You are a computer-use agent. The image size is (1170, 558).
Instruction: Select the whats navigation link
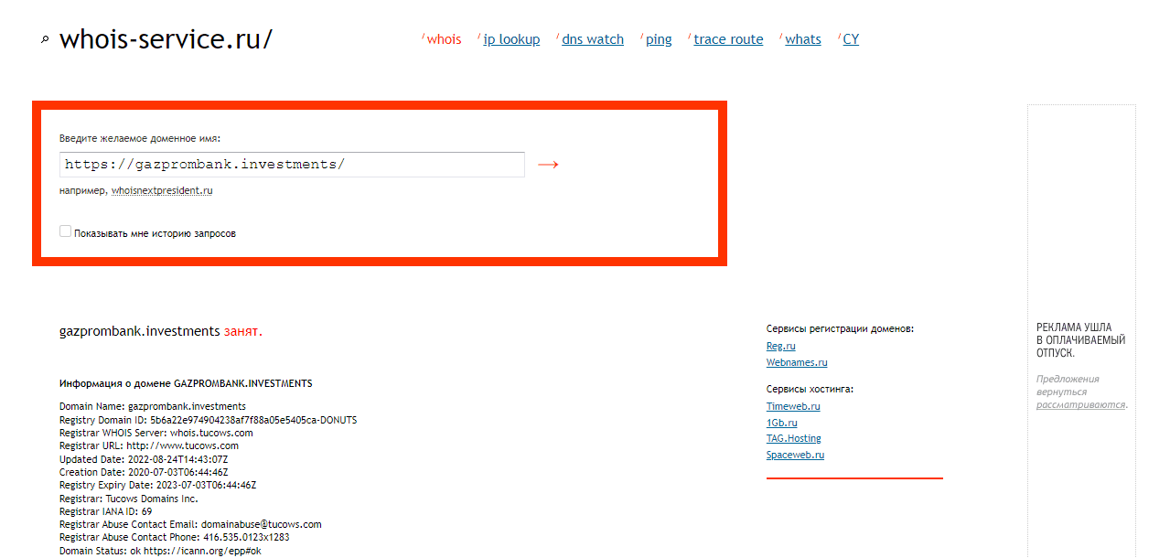pyautogui.click(x=802, y=39)
